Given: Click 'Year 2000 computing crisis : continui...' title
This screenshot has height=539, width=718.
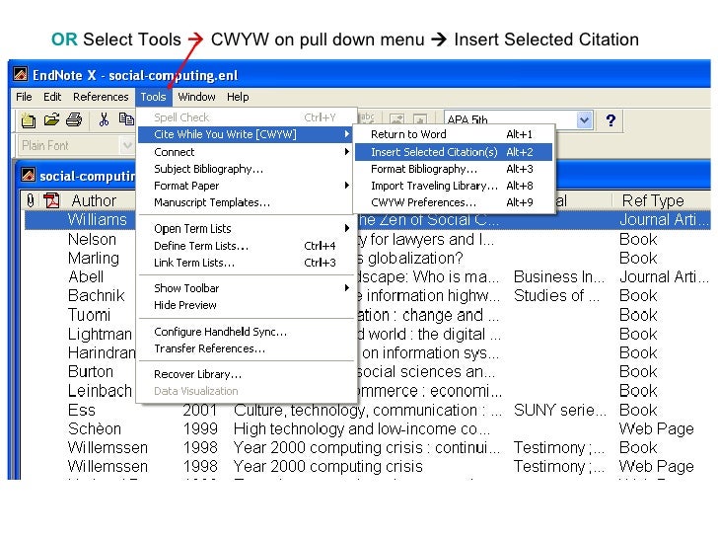Looking at the screenshot, I should 367,447.
